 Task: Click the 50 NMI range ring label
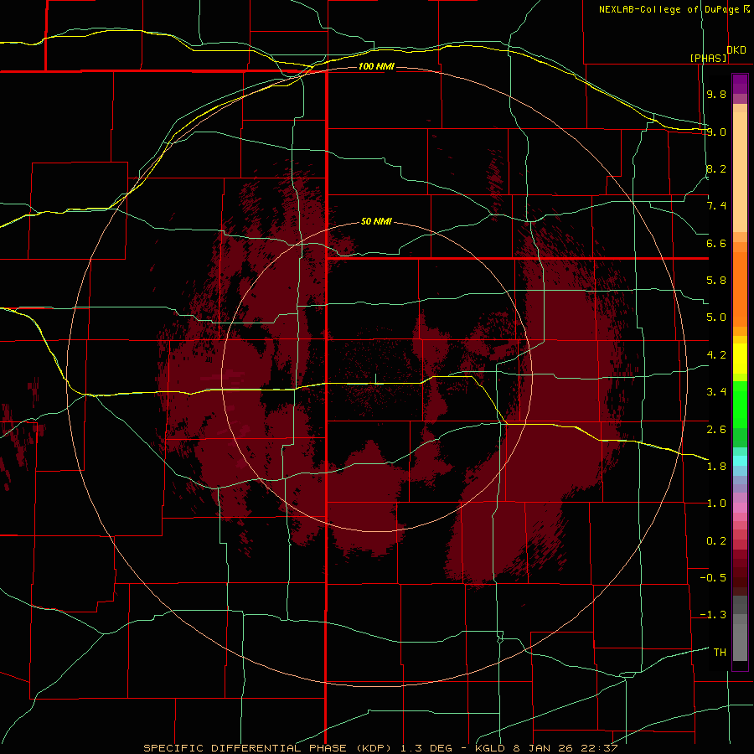coord(376,222)
